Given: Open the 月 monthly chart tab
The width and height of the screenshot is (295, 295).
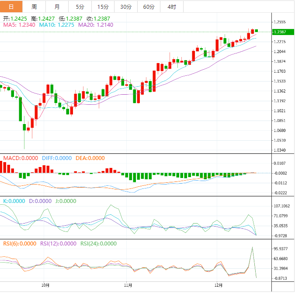Looking at the screenshot, I should point(57,7).
